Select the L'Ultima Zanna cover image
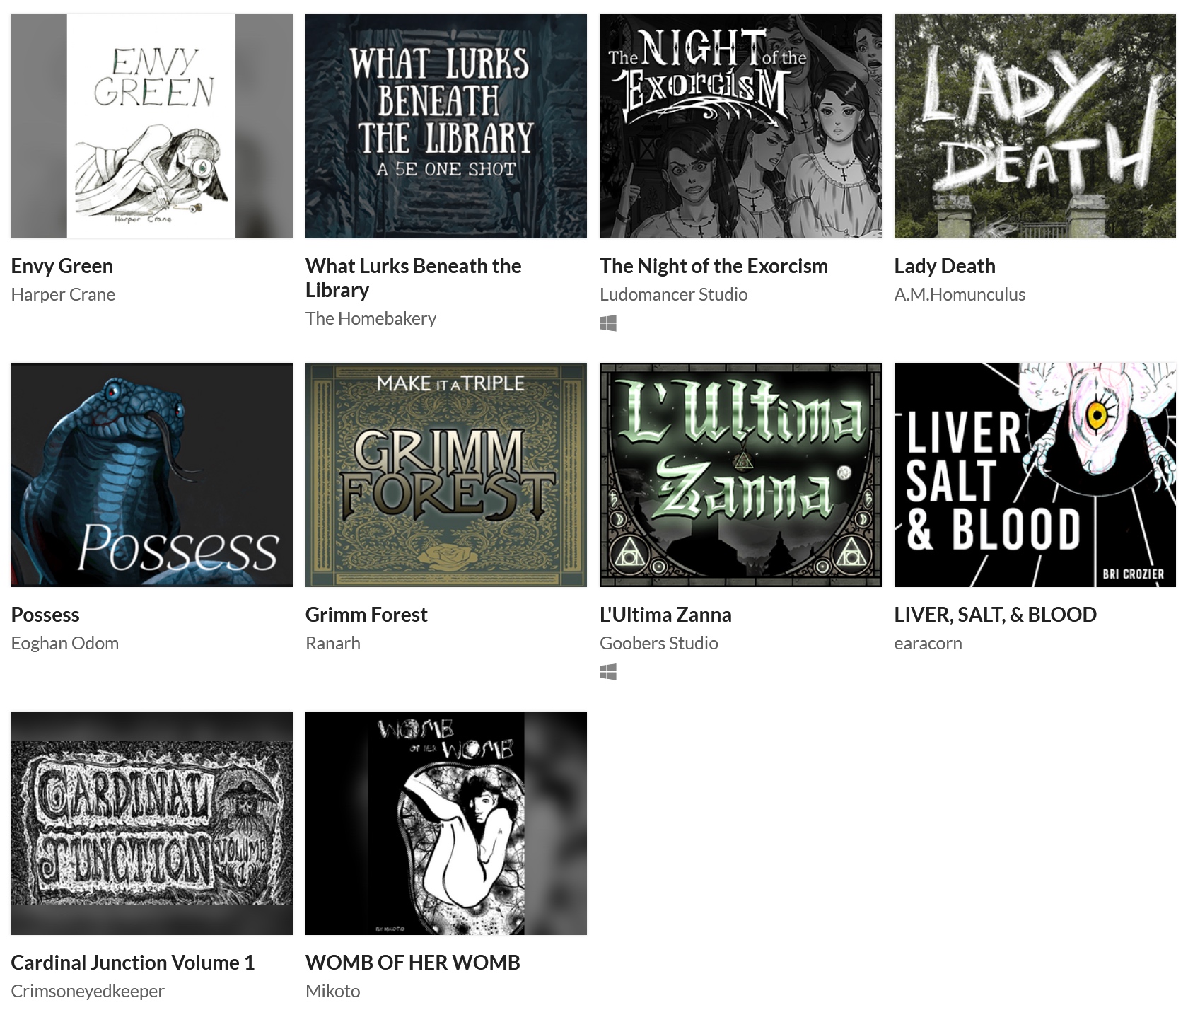This screenshot has width=1188, height=1010. tap(740, 475)
